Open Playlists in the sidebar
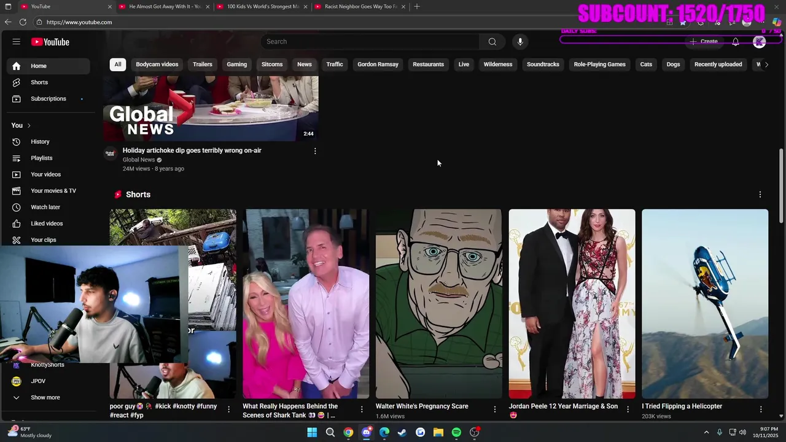786x442 pixels. 48,158
